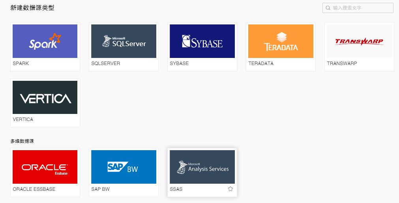This screenshot has width=399, height=203.
Task: Click the 多维数据源 section heading
Action: coord(22,141)
